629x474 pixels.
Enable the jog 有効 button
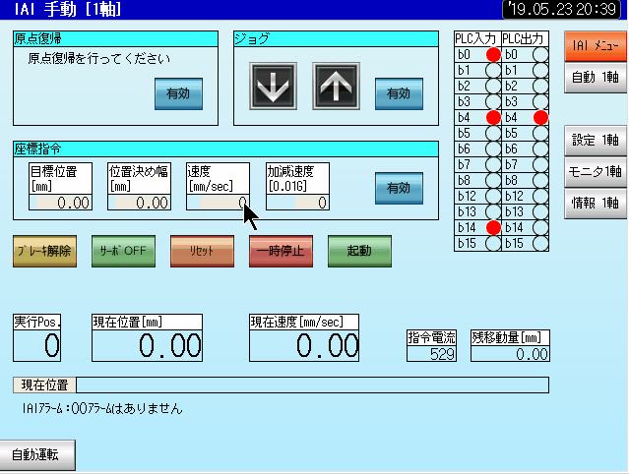coord(399,93)
